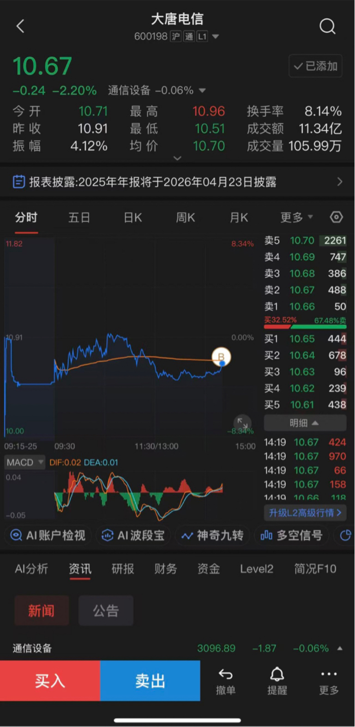Tap the 成交额 11.34亿 value
Viewport: 355px width, 727px height.
point(320,128)
